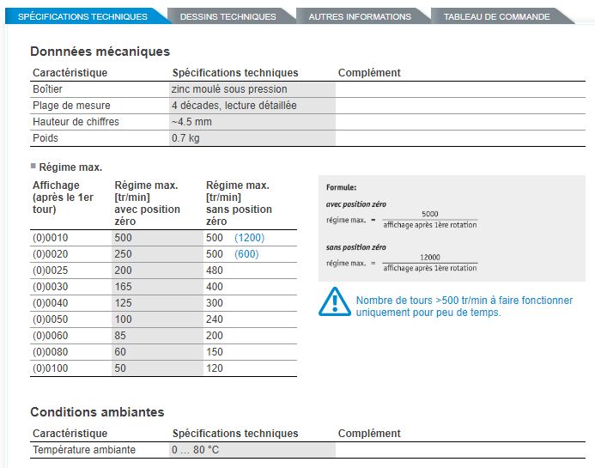Click the 'avec position zéro' formula fraction
595x468 pixels.
pyautogui.click(x=429, y=219)
